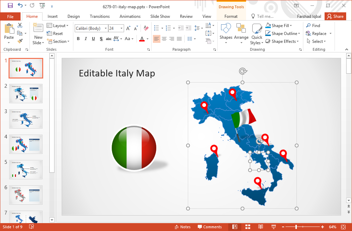
Task: Select slide 3 thumbnail in the slide panel
Action: coord(26,119)
